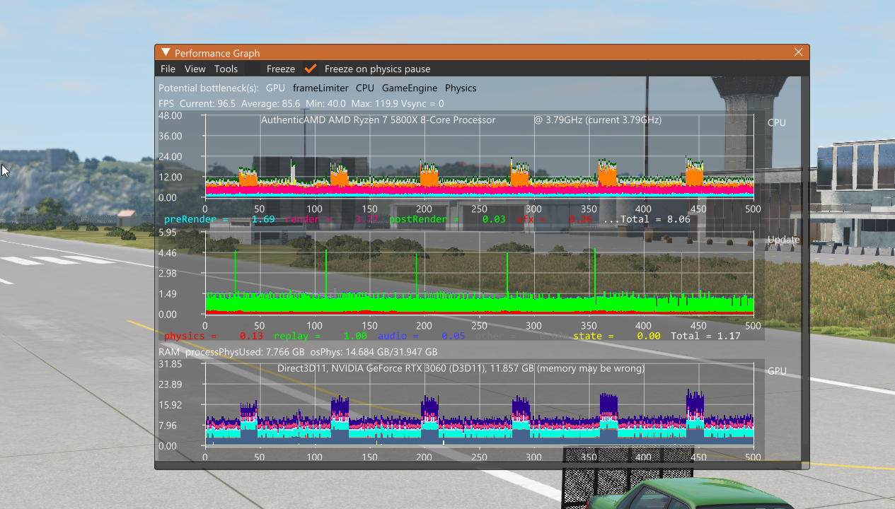Viewport: 895px width, 509px height.
Task: Click the 'Vsync = 0' readout
Action: 423,103
